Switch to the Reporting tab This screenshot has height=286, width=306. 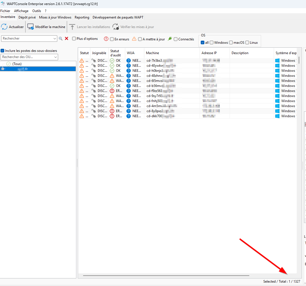tap(82, 17)
